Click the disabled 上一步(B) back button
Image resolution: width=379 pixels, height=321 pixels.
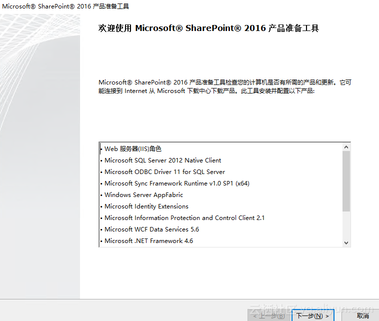click(x=269, y=315)
